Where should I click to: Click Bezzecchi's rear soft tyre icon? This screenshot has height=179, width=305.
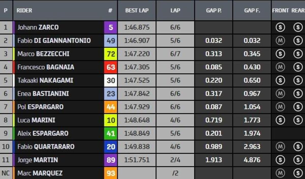298,54
